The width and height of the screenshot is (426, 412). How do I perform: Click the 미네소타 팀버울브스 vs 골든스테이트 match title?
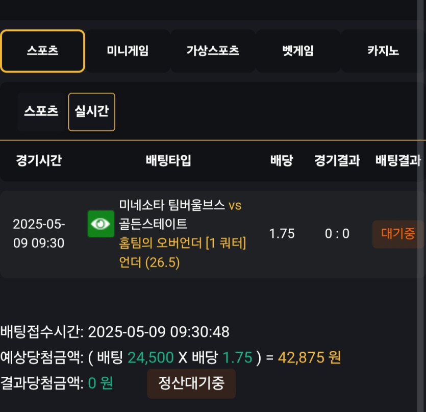pos(180,214)
